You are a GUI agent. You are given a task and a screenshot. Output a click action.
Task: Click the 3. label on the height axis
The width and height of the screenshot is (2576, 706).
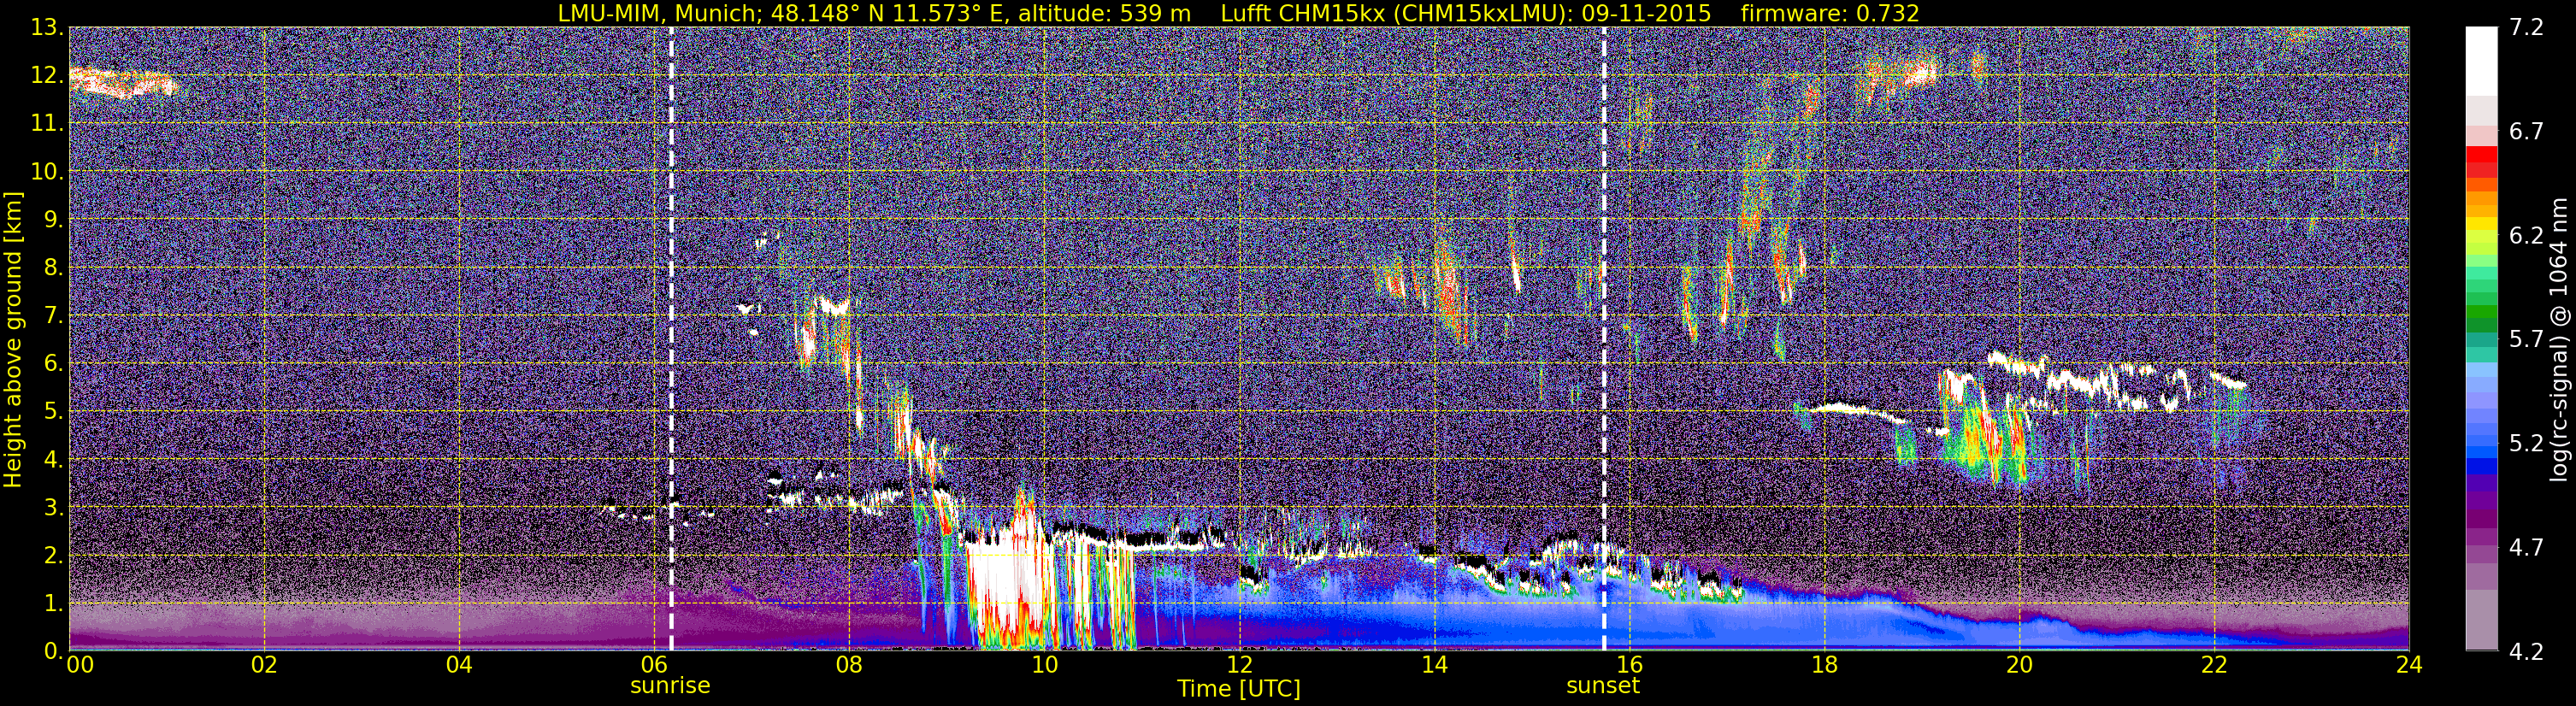coord(53,508)
